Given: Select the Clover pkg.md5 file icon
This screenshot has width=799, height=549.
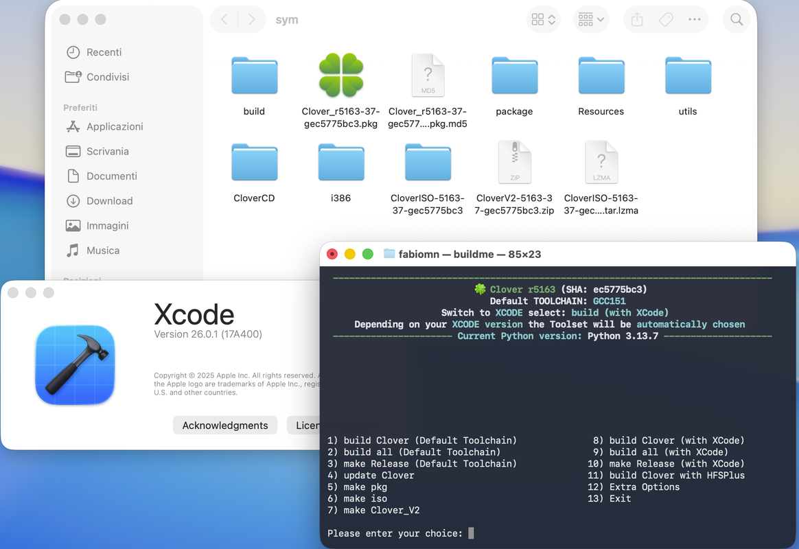Looking at the screenshot, I should click(x=428, y=75).
